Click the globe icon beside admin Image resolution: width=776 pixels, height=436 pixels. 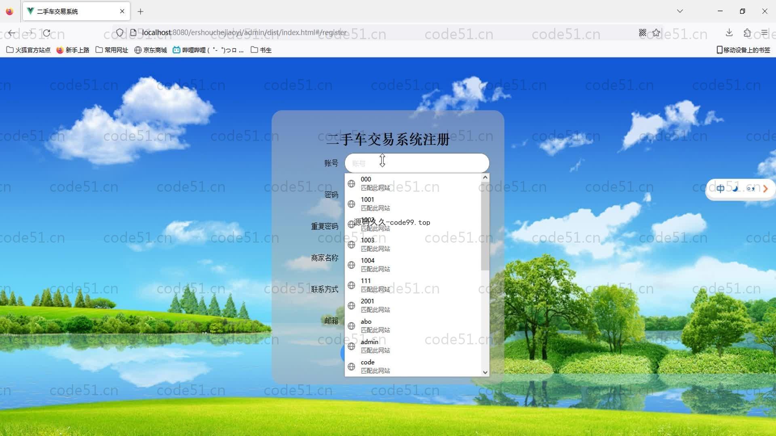351,346
